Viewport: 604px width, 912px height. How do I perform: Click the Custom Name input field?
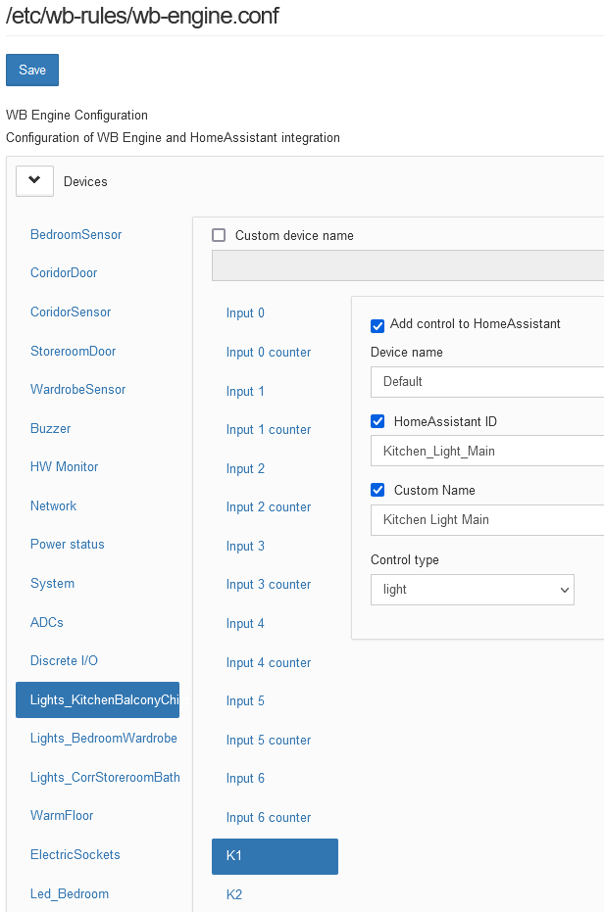click(486, 519)
